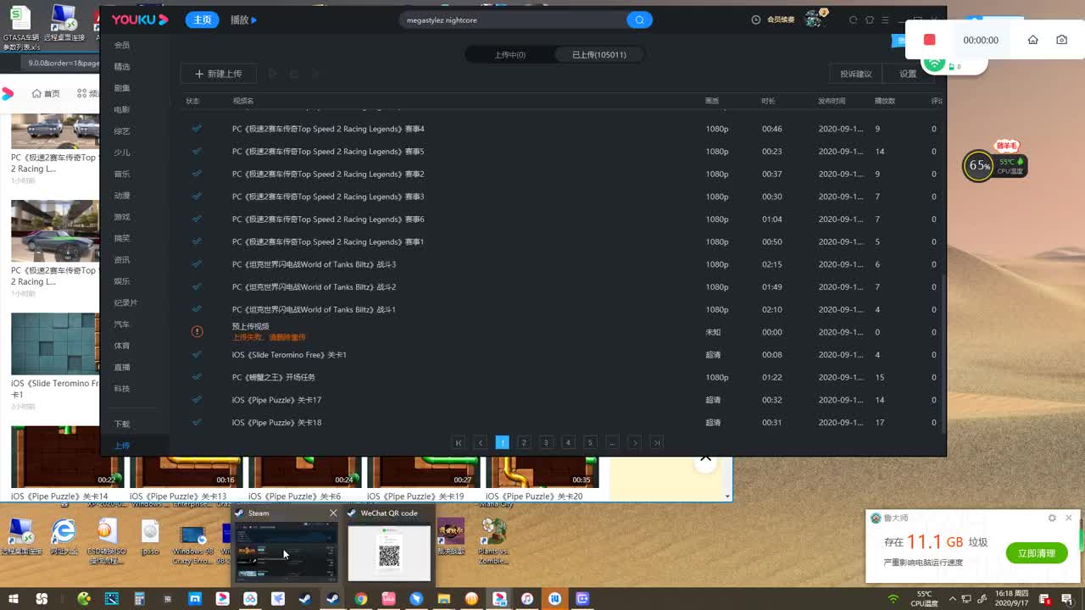Click the red error icon on failed upload row
The width and height of the screenshot is (1085, 610).
[x=198, y=331]
